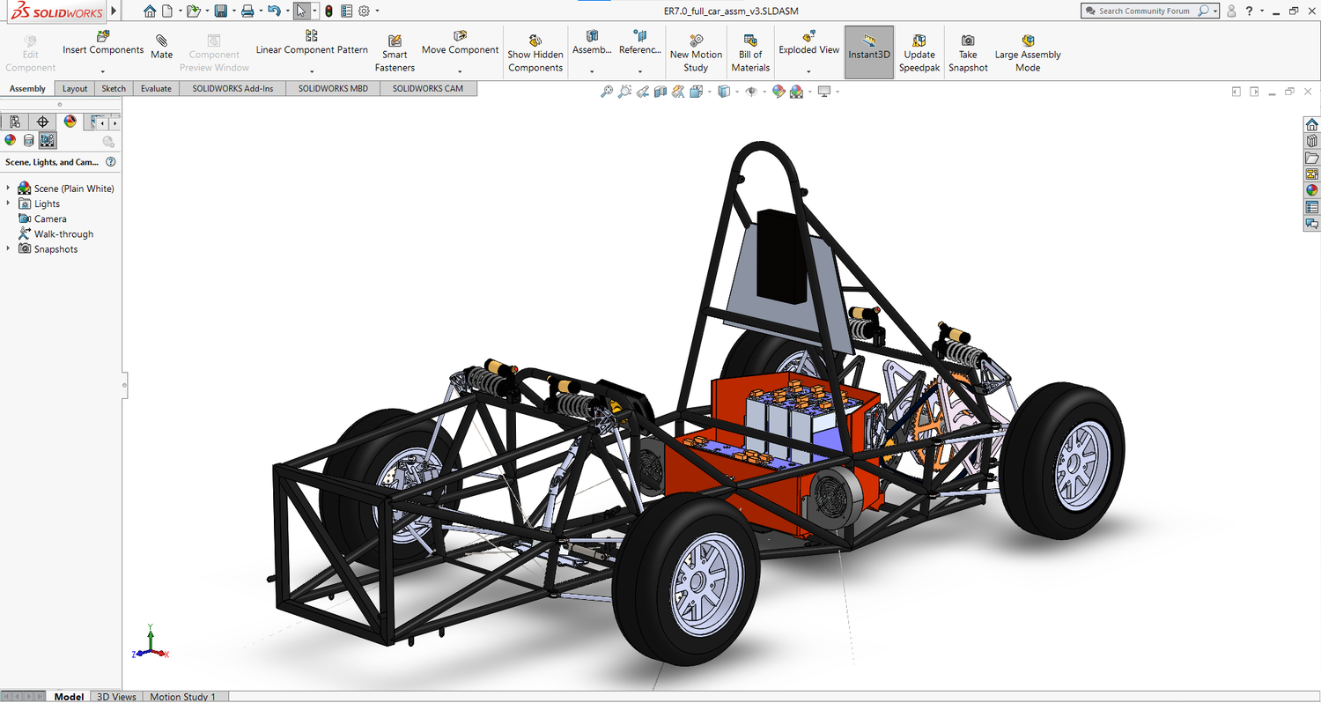Click the Home icon in quick access toolbar

(x=149, y=11)
